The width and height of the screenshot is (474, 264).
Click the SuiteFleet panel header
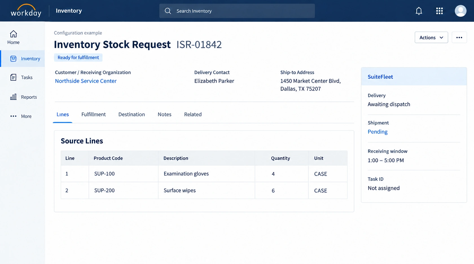414,77
